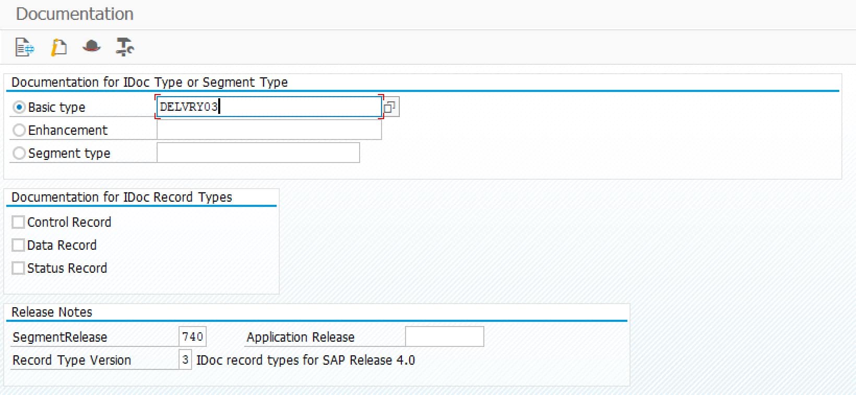
Task: Click the document with globe toolbar icon
Action: coord(25,48)
